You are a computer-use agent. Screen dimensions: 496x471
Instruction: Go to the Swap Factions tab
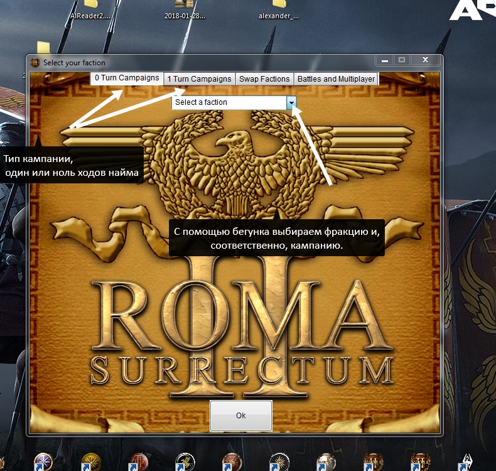pos(264,79)
